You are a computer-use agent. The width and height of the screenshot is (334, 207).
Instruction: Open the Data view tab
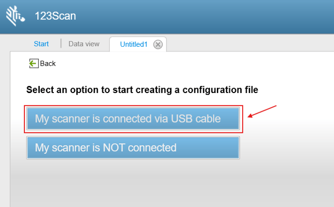[84, 44]
